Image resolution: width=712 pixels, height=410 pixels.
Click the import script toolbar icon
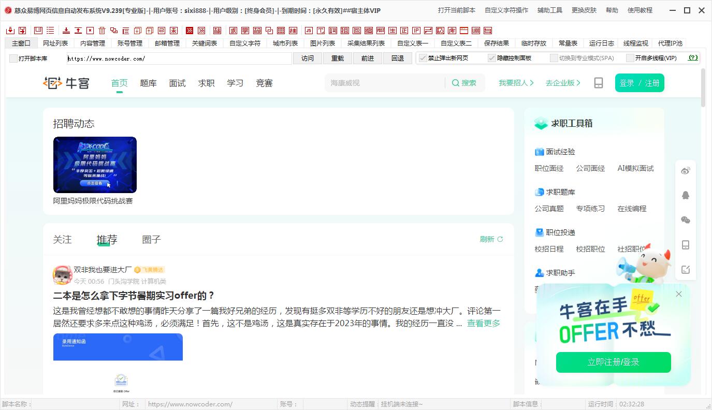tap(10, 31)
